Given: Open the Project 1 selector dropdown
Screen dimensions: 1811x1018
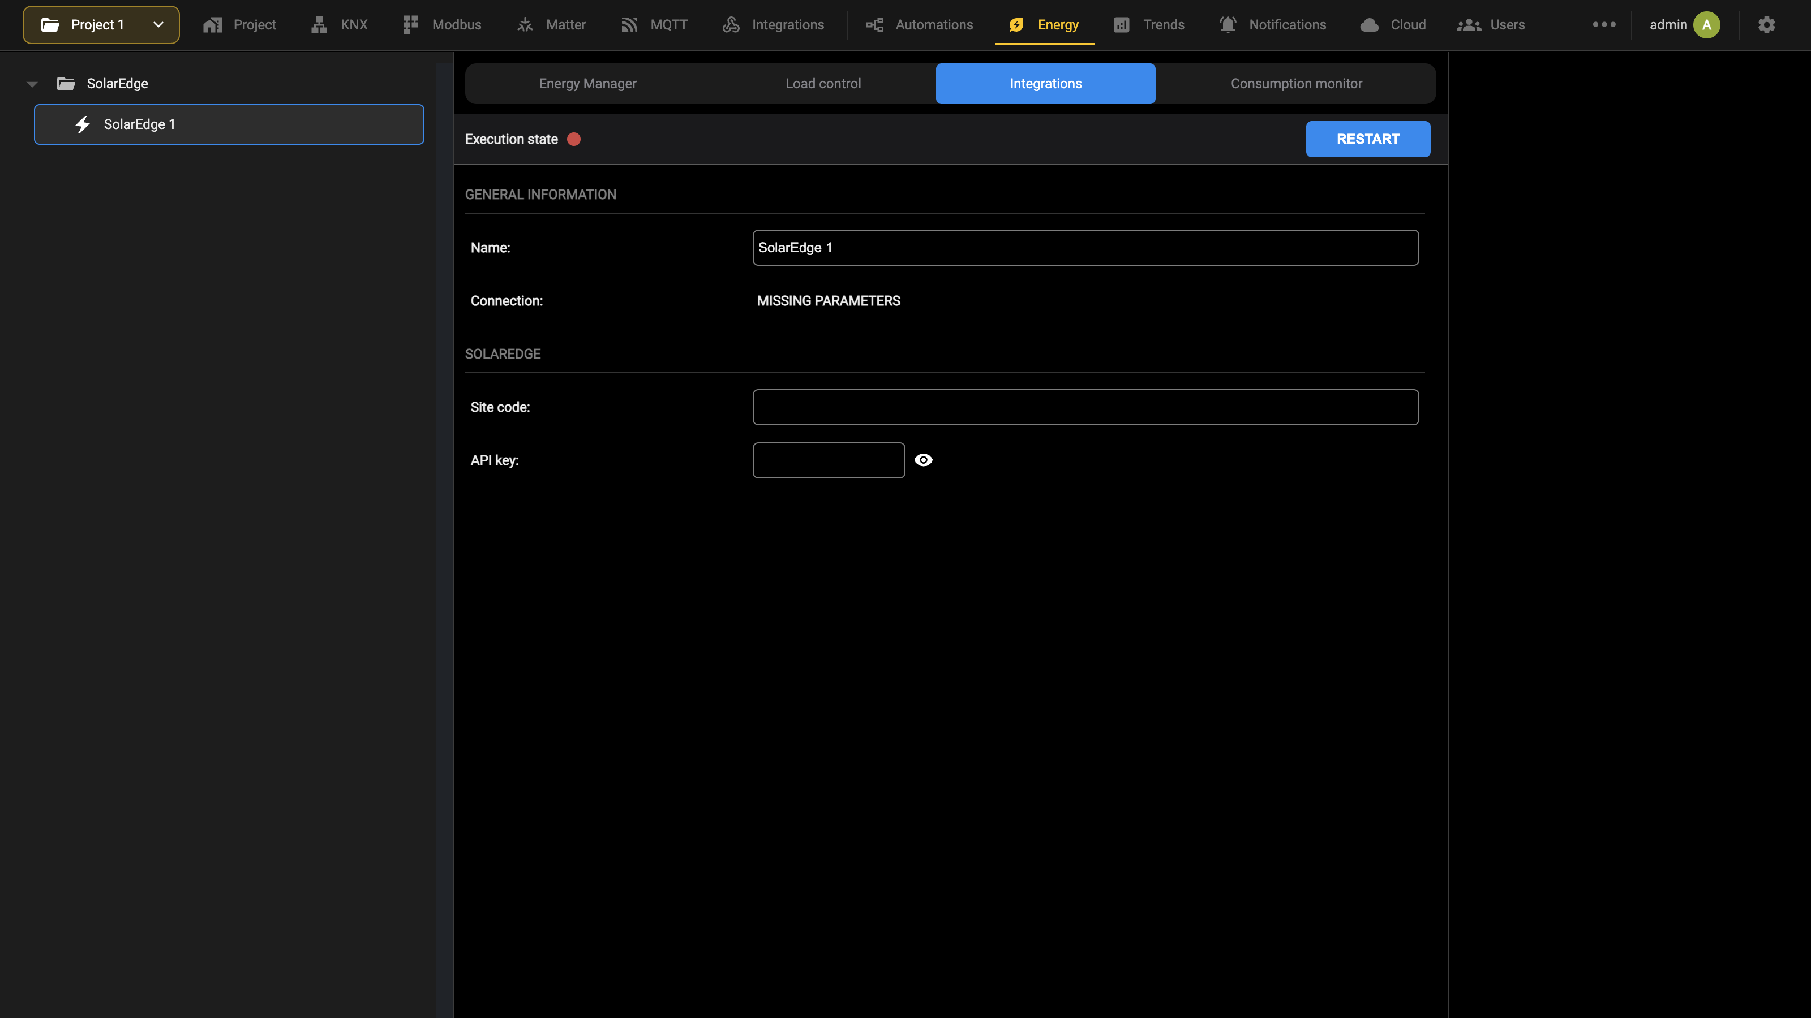Looking at the screenshot, I should (101, 25).
